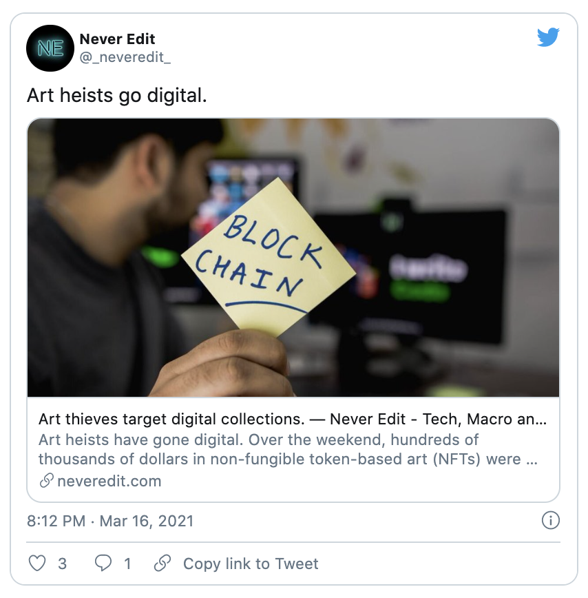Click the neveredit.com domain link
Viewport: 588px width, 598px height.
[109, 481]
